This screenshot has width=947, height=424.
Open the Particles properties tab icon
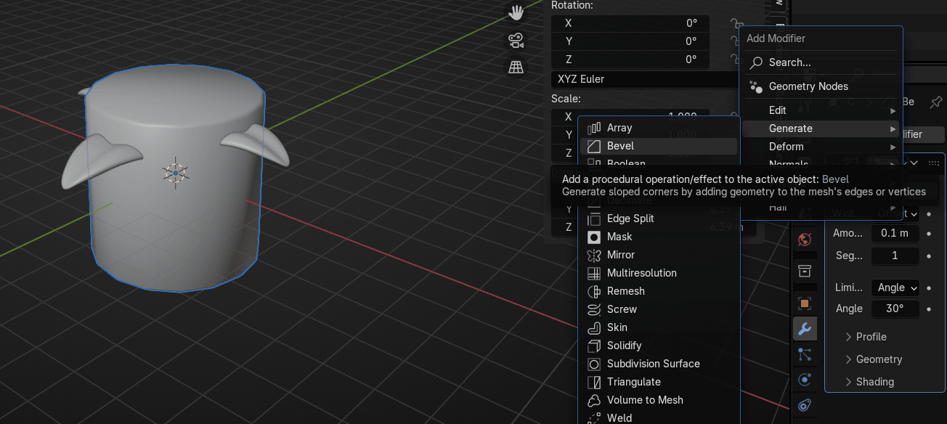click(805, 354)
